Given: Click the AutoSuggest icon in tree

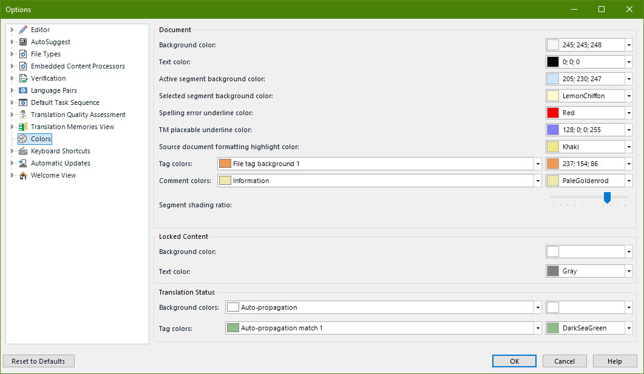Looking at the screenshot, I should click(x=23, y=42).
